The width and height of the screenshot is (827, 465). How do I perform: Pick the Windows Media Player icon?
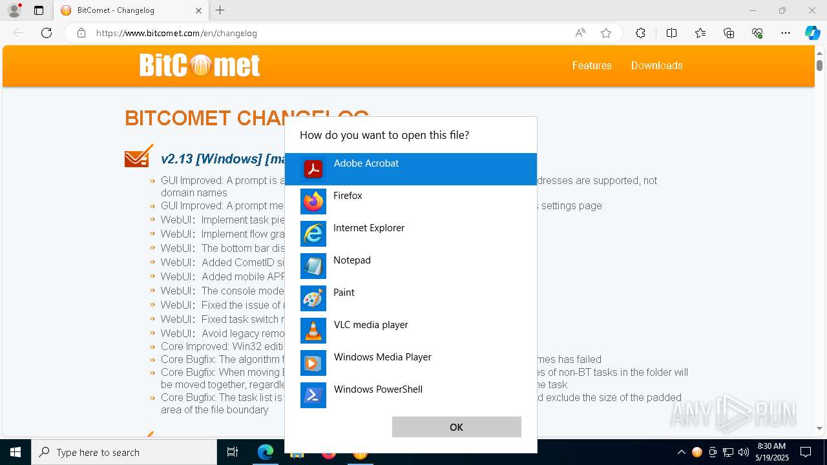[x=313, y=363]
